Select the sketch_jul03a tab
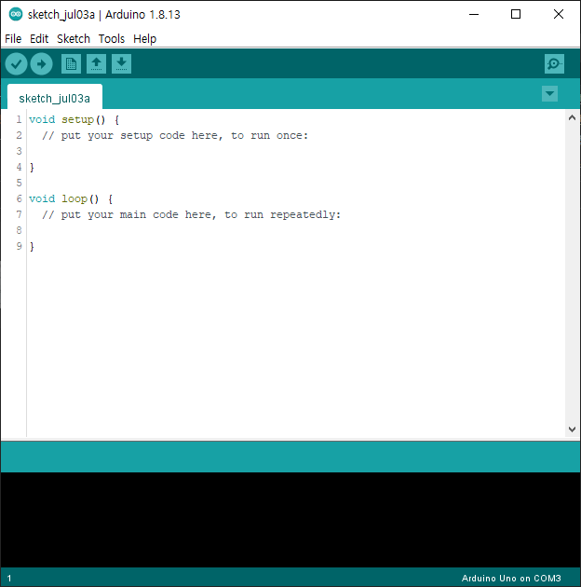 tap(55, 98)
